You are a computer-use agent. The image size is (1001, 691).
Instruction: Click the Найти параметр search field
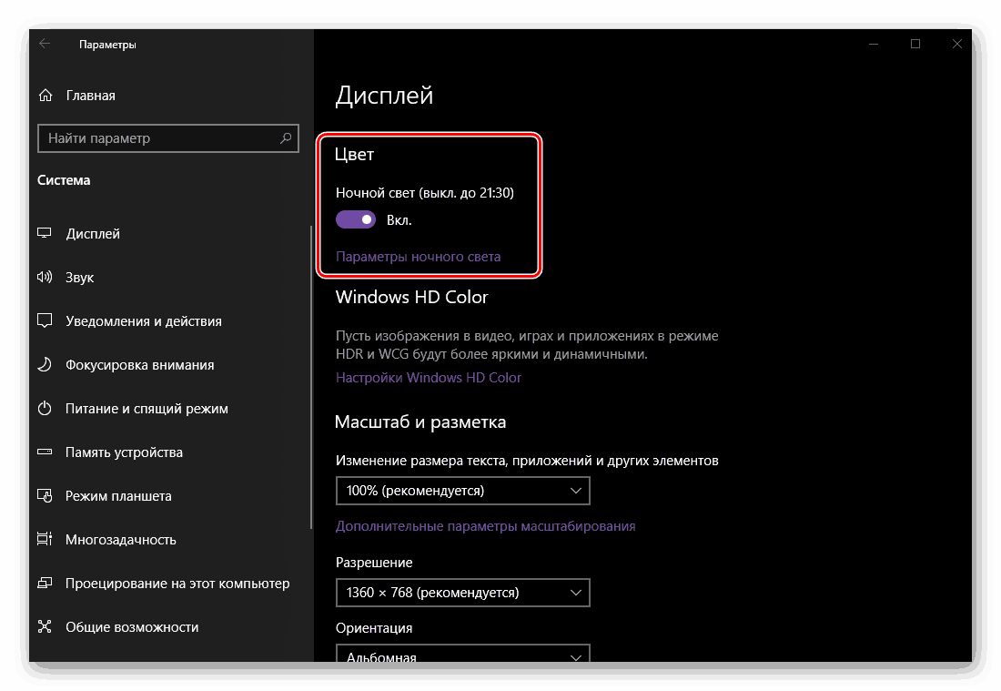pos(159,138)
